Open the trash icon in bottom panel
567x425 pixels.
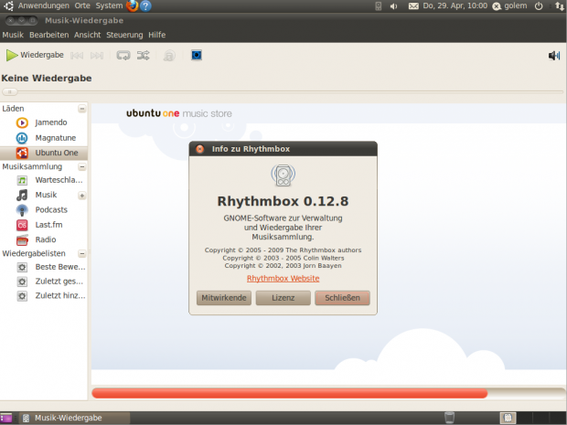[449, 418]
